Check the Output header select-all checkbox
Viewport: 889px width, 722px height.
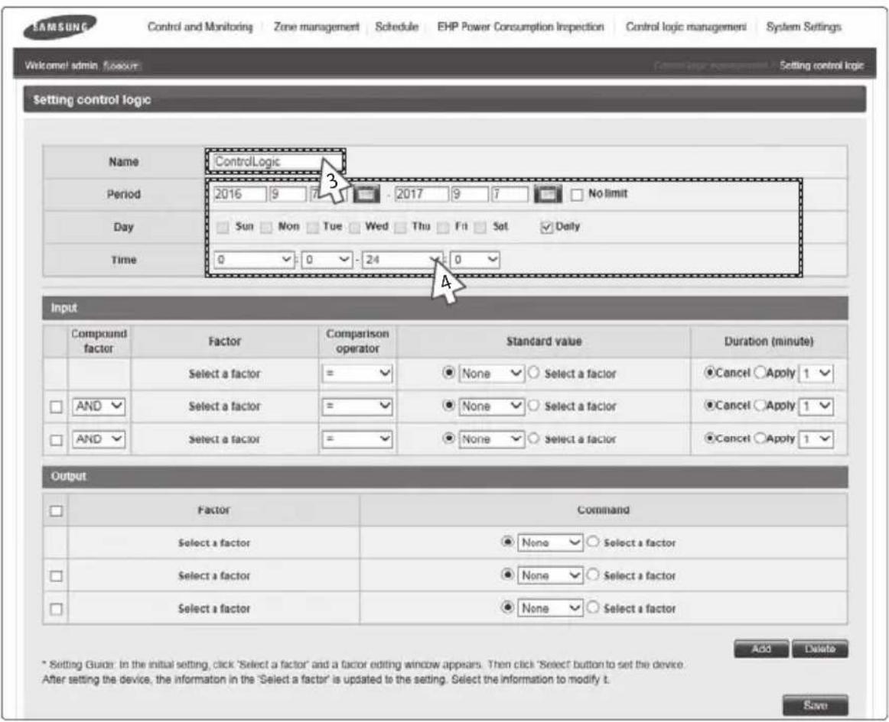point(56,511)
